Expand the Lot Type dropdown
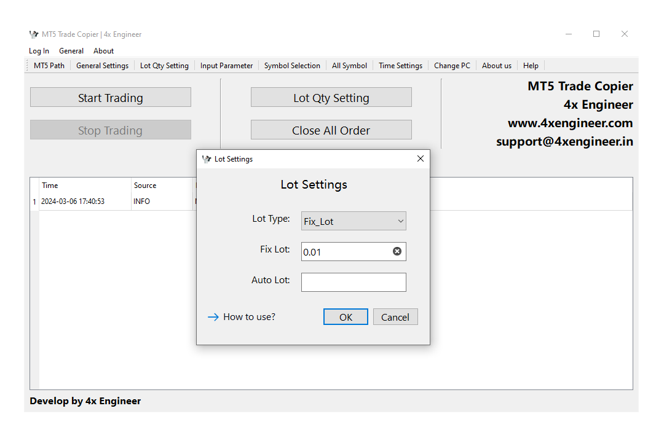 pos(354,221)
